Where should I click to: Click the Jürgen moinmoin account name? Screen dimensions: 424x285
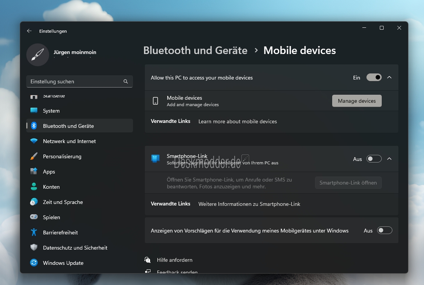point(75,52)
